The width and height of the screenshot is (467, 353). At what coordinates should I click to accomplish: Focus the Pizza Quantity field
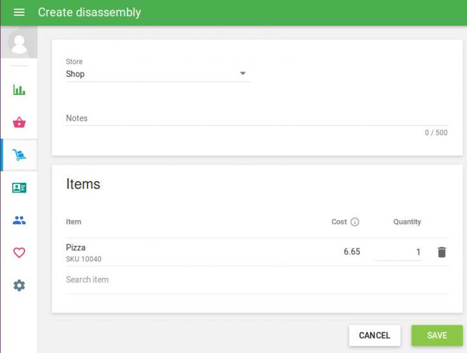(398, 252)
